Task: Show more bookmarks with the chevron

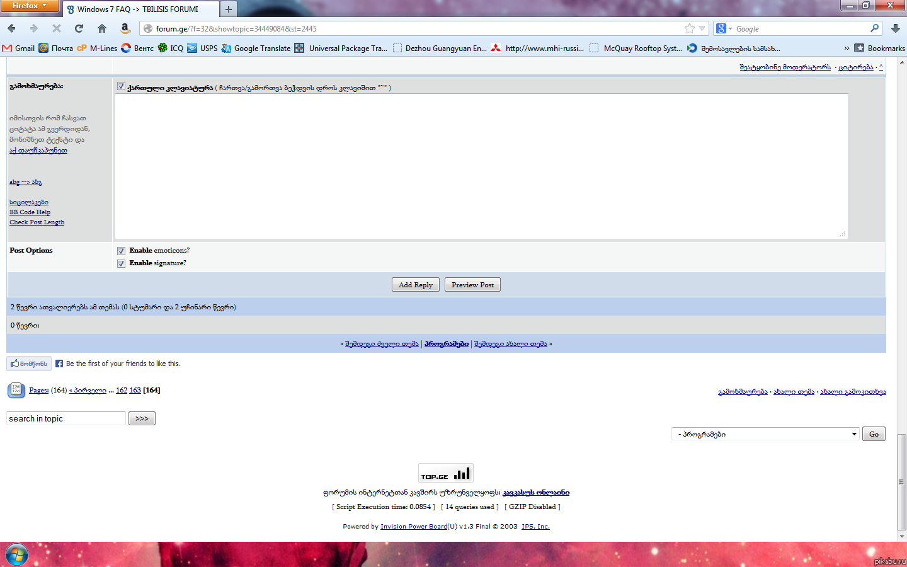Action: tap(847, 48)
